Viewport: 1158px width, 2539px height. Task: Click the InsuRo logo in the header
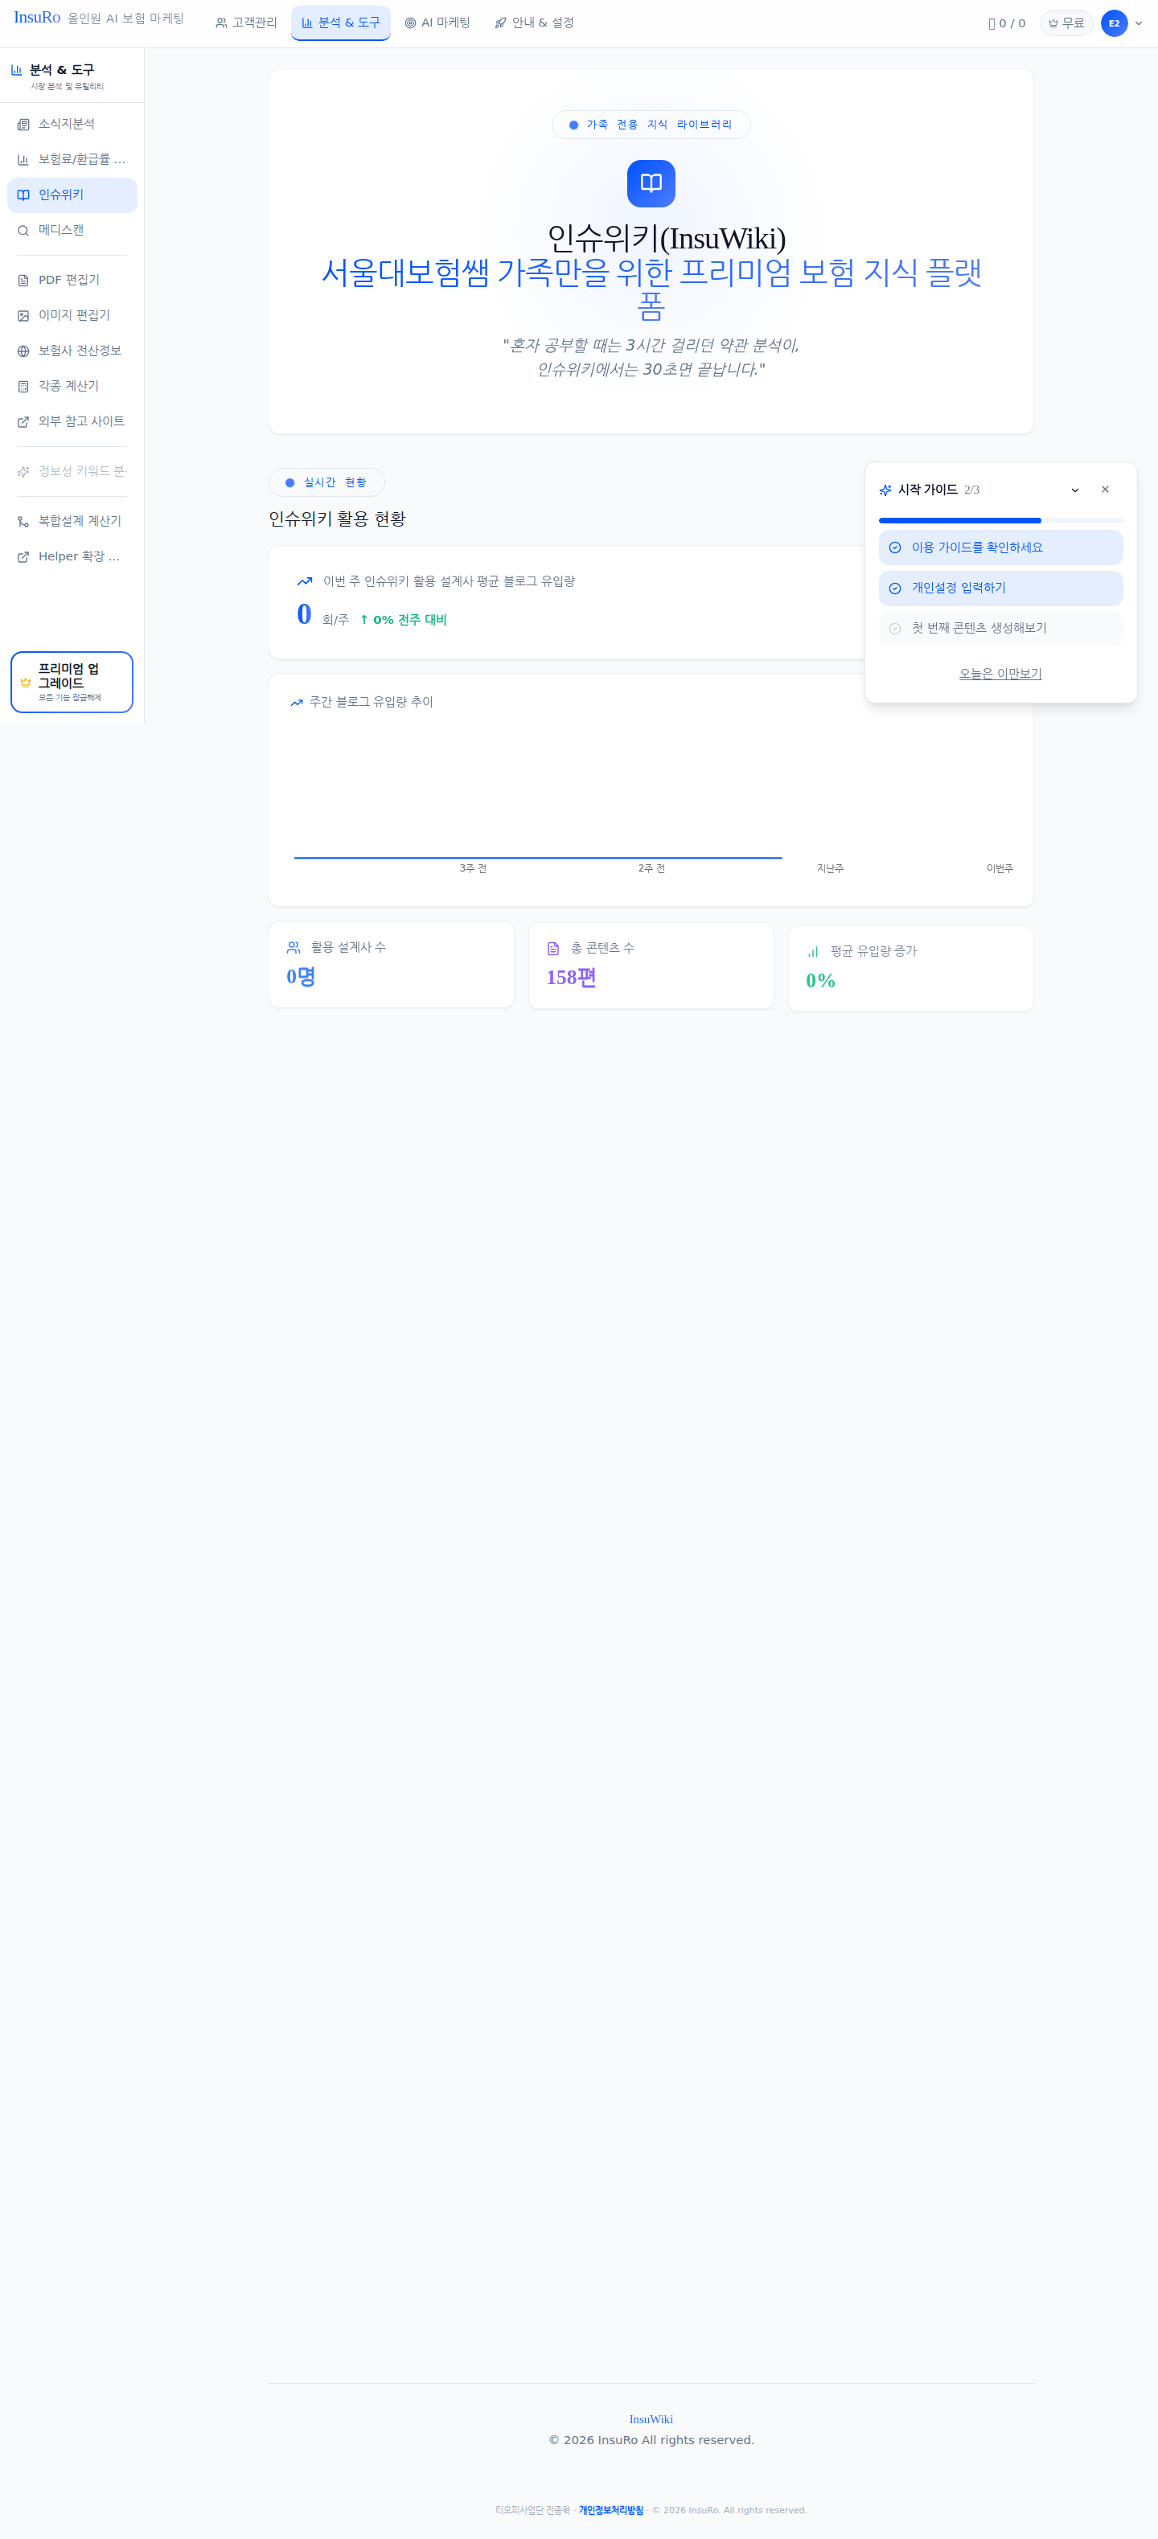36,18
